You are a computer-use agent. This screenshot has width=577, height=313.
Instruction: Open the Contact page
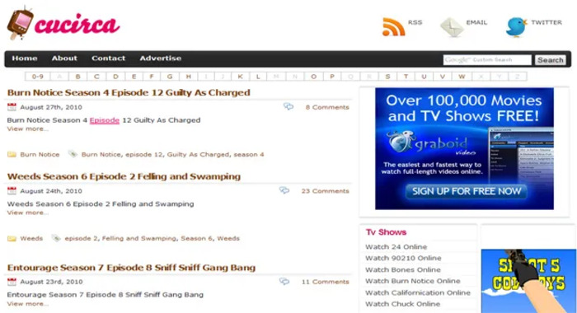pyautogui.click(x=108, y=58)
